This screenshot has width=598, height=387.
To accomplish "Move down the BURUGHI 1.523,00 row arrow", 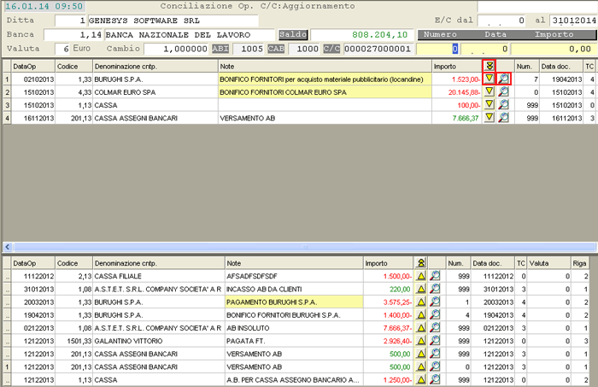I will click(x=490, y=79).
